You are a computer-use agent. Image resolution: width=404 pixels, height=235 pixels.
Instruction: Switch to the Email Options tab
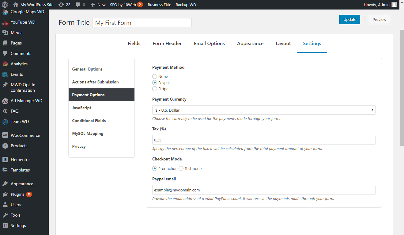click(x=209, y=44)
